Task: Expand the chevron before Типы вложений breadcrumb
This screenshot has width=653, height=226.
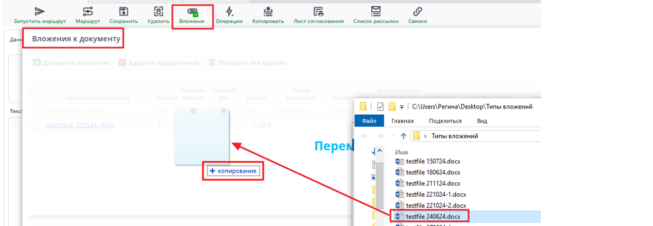Action: pos(425,137)
